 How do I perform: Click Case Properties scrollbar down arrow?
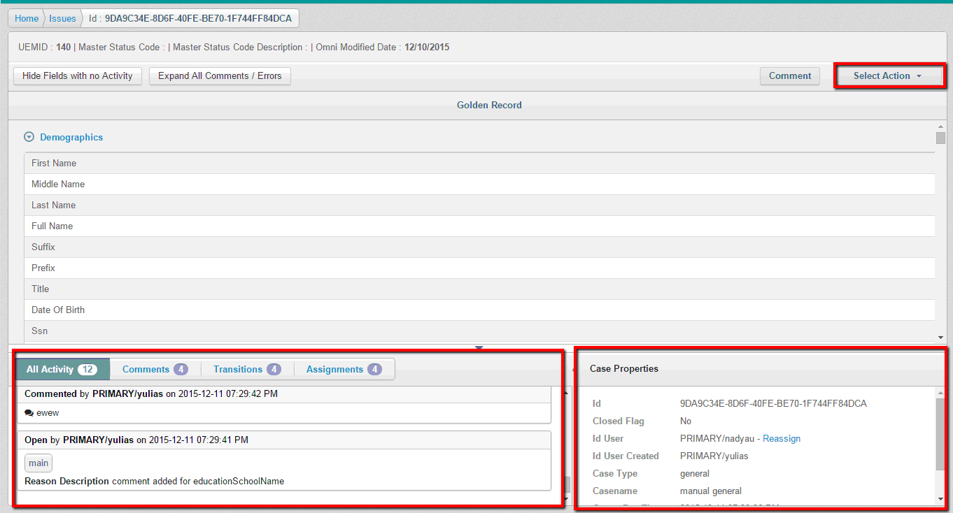click(x=940, y=498)
